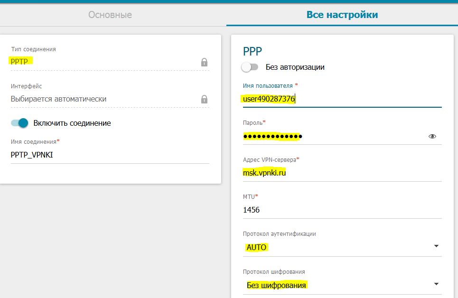458x298 pixels.
Task: Edit the Имя соединения field PPTP_VPNKI
Action: click(x=110, y=155)
